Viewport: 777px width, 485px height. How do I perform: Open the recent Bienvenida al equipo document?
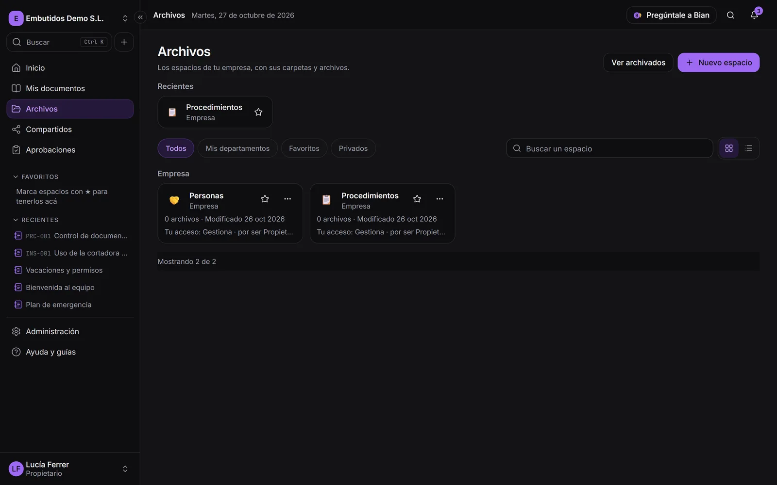pos(71,288)
